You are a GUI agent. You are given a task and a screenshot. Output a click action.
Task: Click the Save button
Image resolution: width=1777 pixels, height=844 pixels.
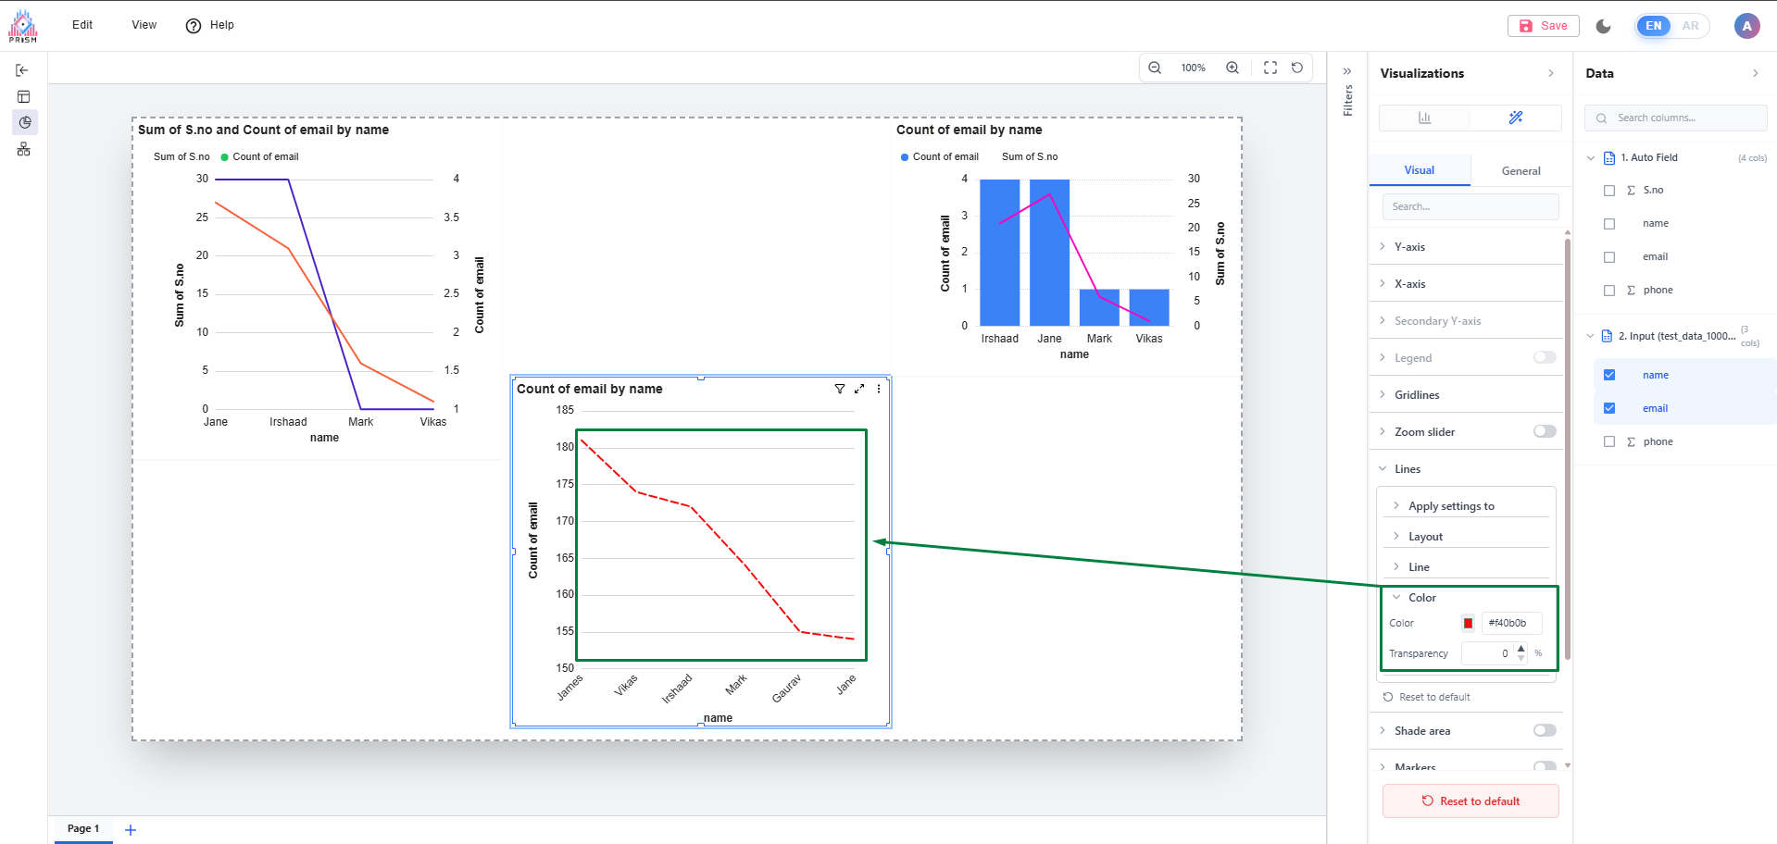click(x=1543, y=26)
